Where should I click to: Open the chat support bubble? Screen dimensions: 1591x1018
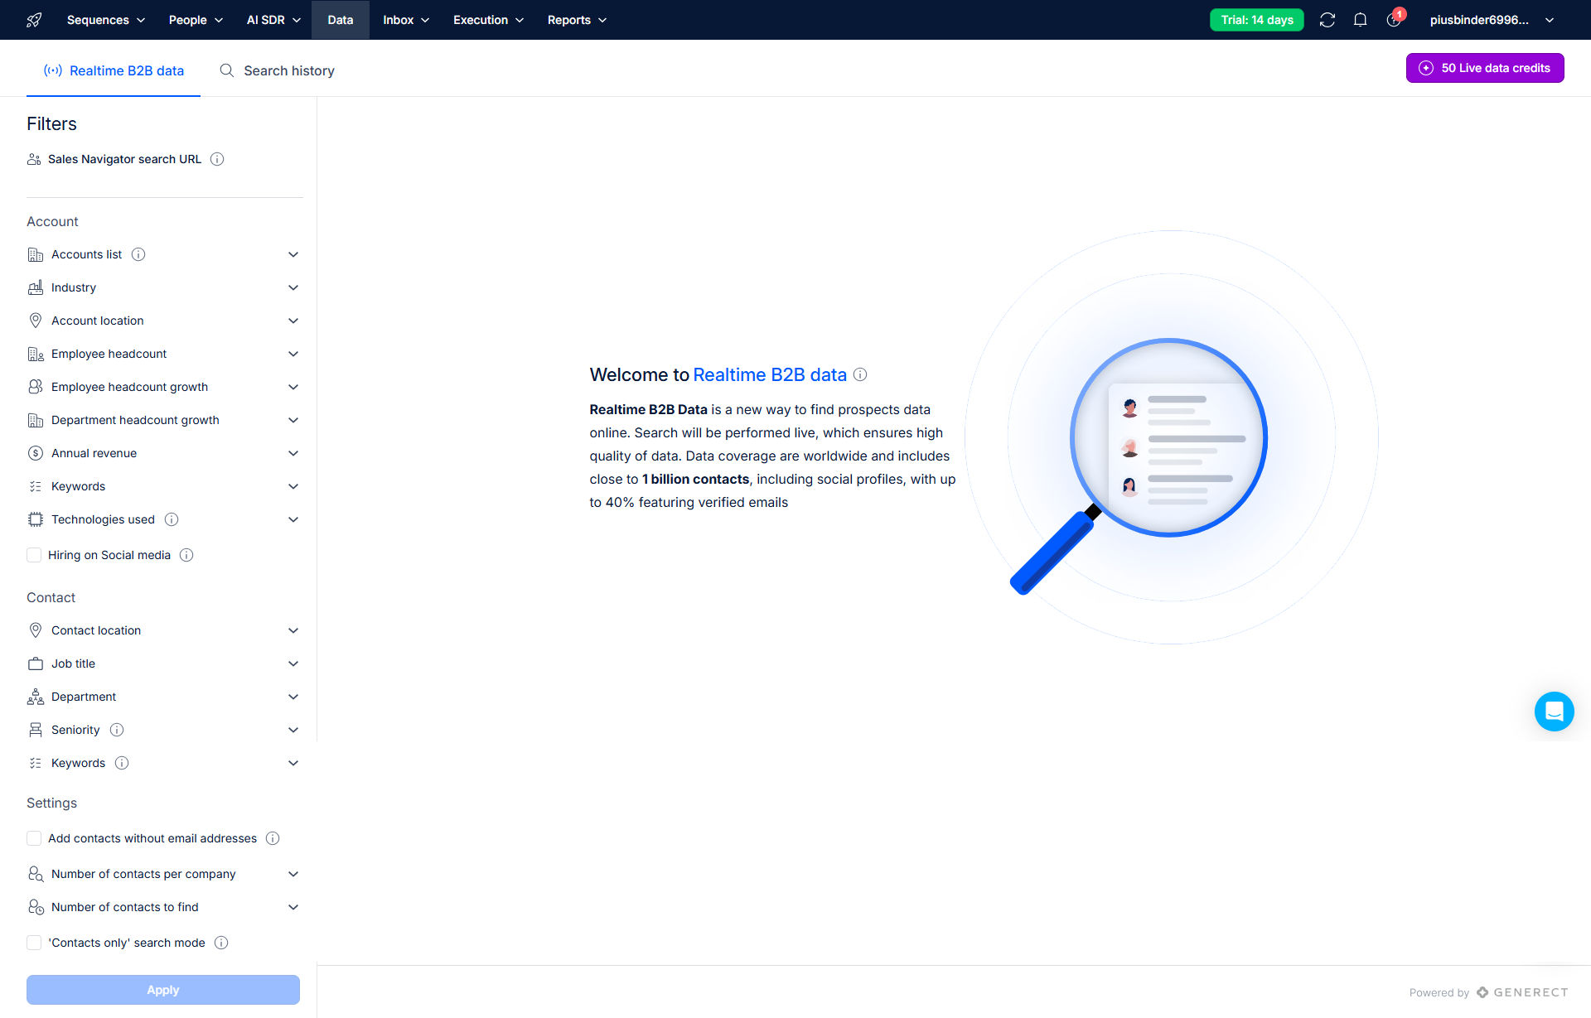pos(1554,712)
